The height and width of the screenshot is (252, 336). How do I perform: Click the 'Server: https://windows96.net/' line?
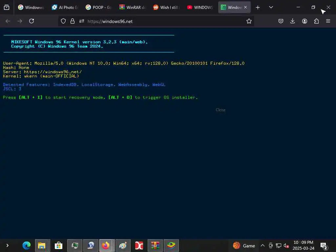click(42, 72)
